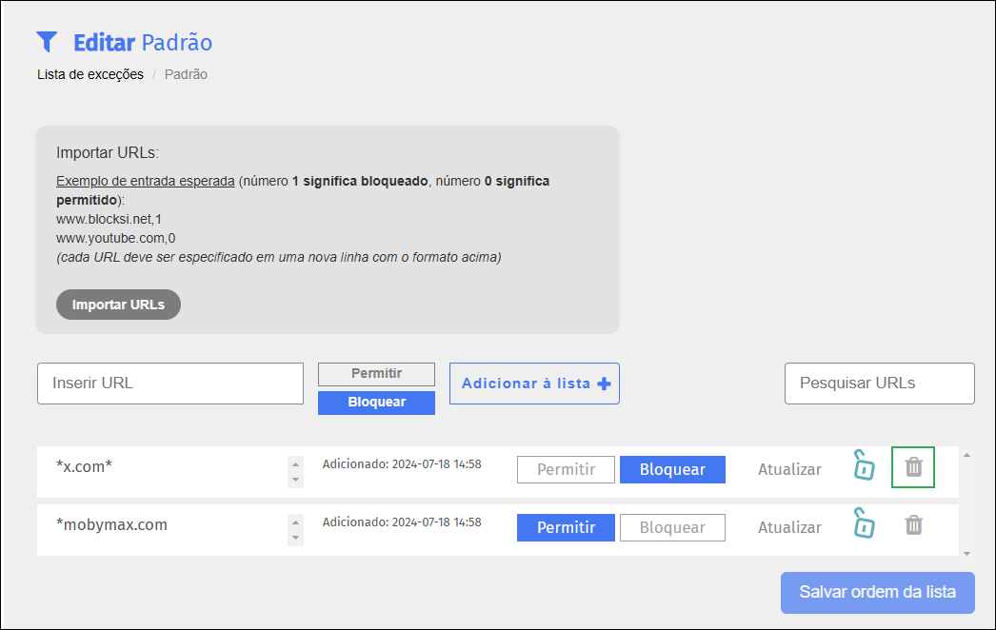Move *x.com* down with its arrow
This screenshot has height=630, width=996.
[295, 480]
